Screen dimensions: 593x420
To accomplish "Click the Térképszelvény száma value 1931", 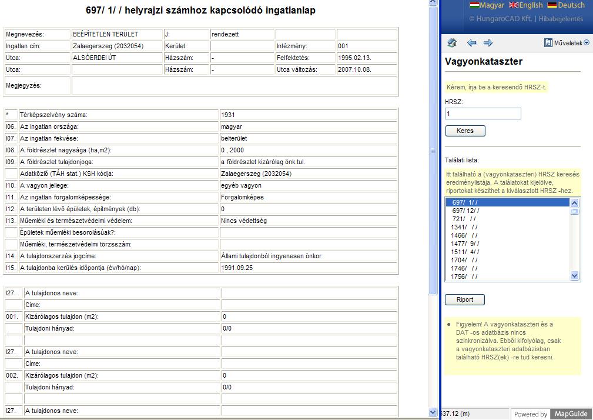I will (x=308, y=115).
